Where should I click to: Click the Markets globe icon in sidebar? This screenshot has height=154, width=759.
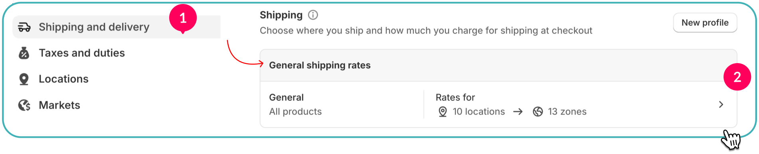[24, 105]
